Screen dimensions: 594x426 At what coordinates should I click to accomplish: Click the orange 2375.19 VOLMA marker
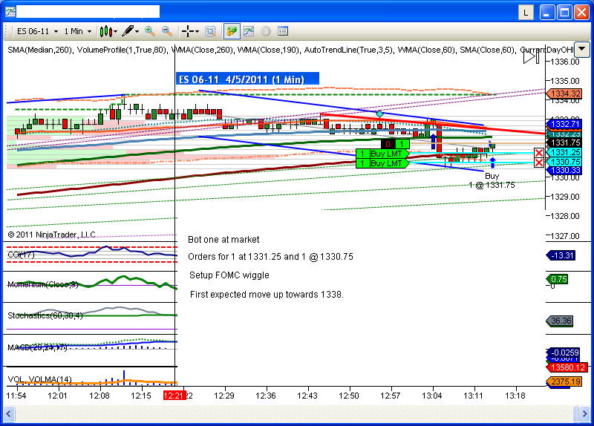point(564,381)
